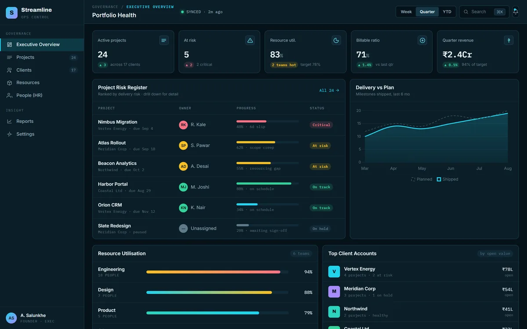The height and width of the screenshot is (329, 527).
Task: Click the Unassigned placeholder avatar
Action: [x=183, y=229]
